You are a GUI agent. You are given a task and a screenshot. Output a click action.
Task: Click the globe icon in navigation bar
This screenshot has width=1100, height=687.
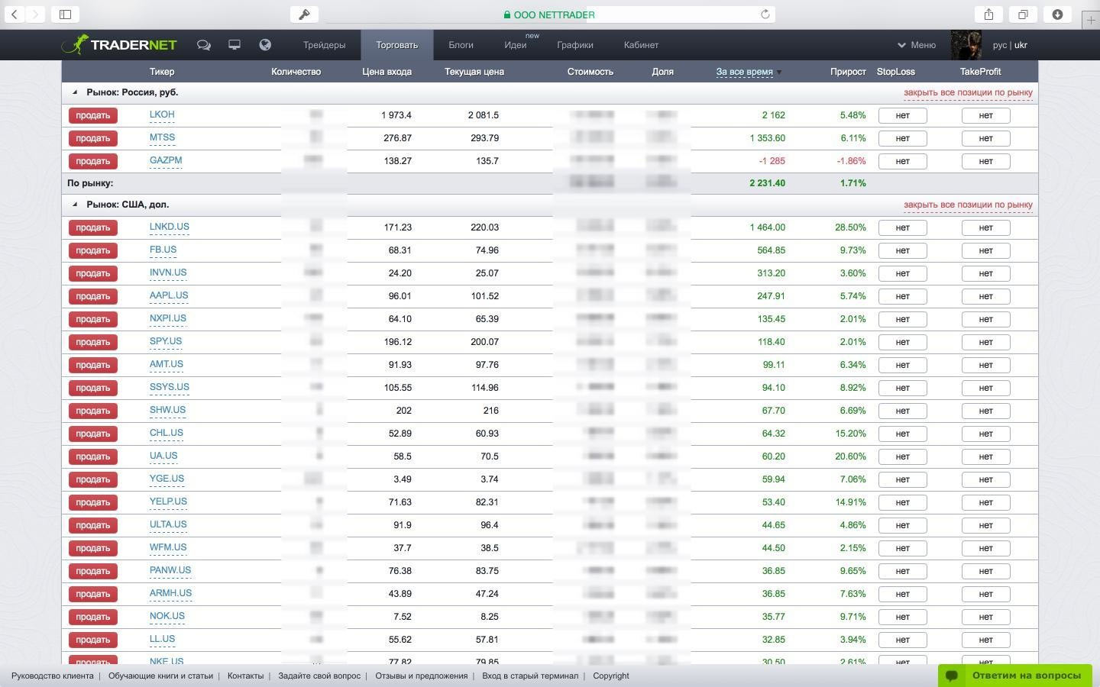(265, 45)
